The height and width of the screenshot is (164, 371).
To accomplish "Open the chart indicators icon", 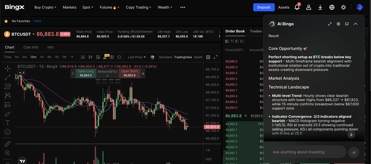I will (83, 57).
